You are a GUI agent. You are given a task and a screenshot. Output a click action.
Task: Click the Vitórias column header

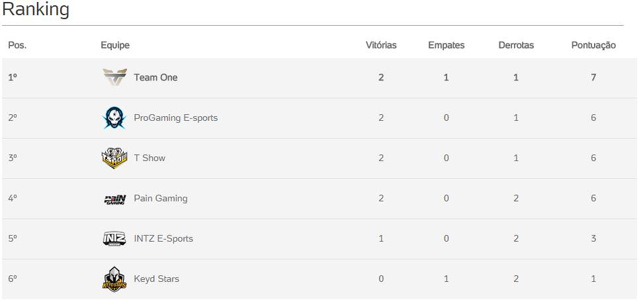tap(381, 46)
